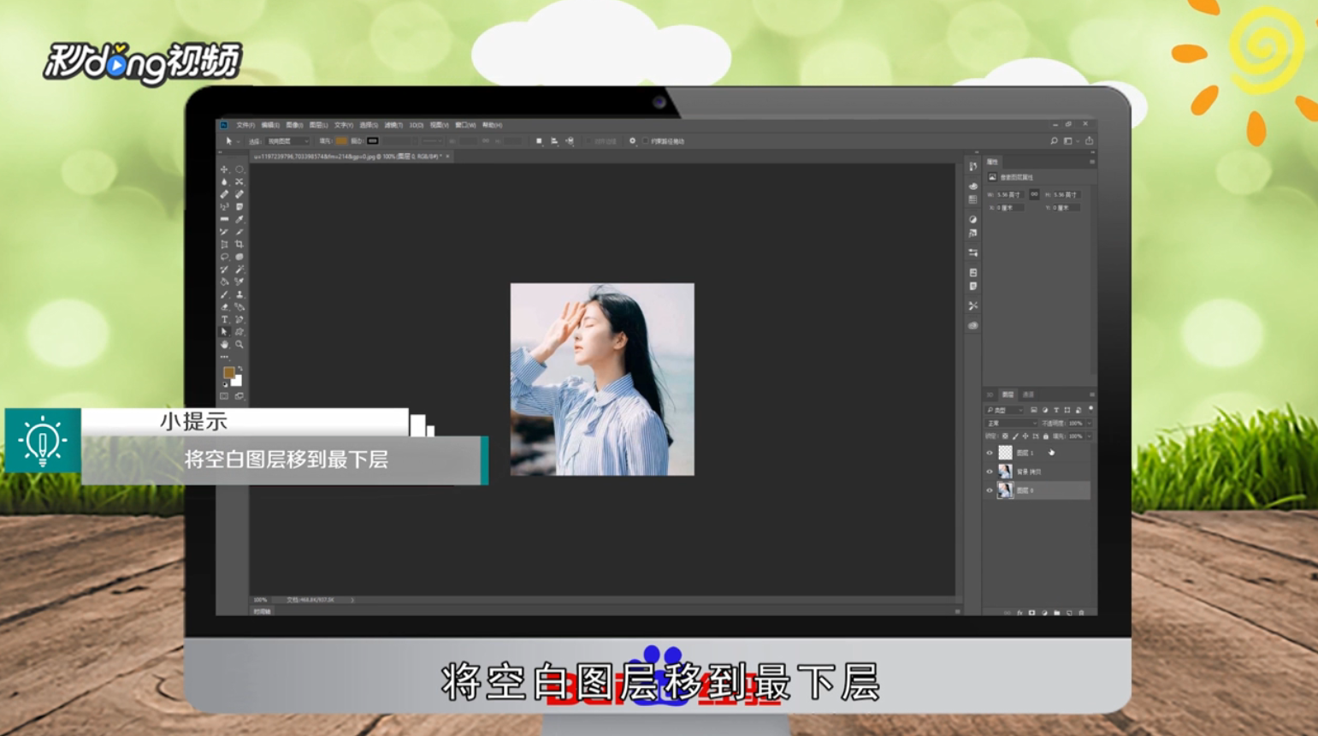Viewport: 1318px width, 736px height.
Task: Select the Note tool
Action: pyautogui.click(x=239, y=207)
